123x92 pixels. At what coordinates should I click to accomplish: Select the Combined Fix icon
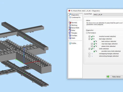click(70, 17)
